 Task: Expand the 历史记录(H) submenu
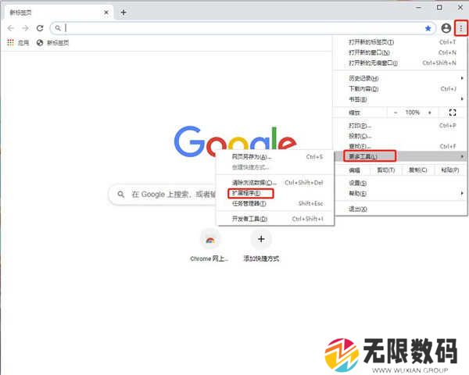tap(400, 78)
